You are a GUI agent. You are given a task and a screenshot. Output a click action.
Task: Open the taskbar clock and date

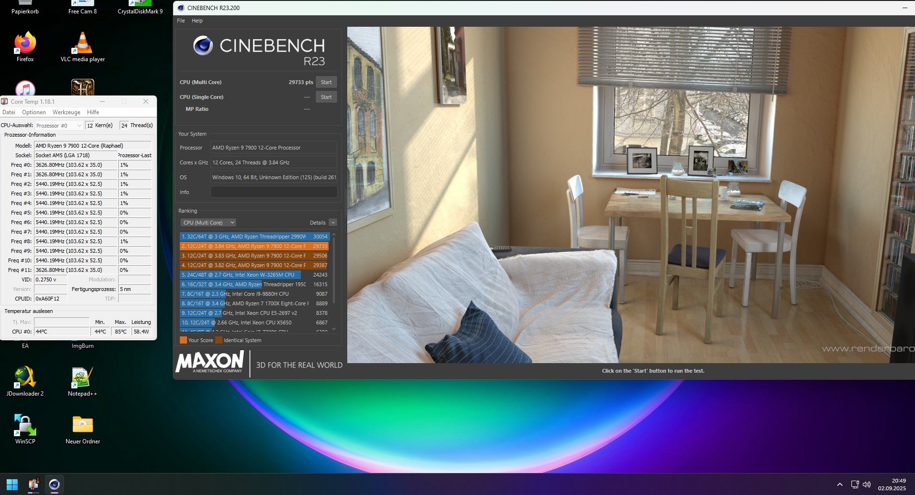[x=892, y=484]
